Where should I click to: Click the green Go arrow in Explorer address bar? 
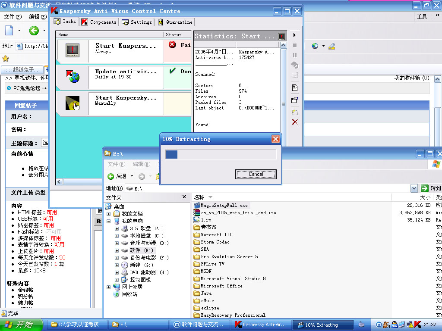(x=425, y=188)
